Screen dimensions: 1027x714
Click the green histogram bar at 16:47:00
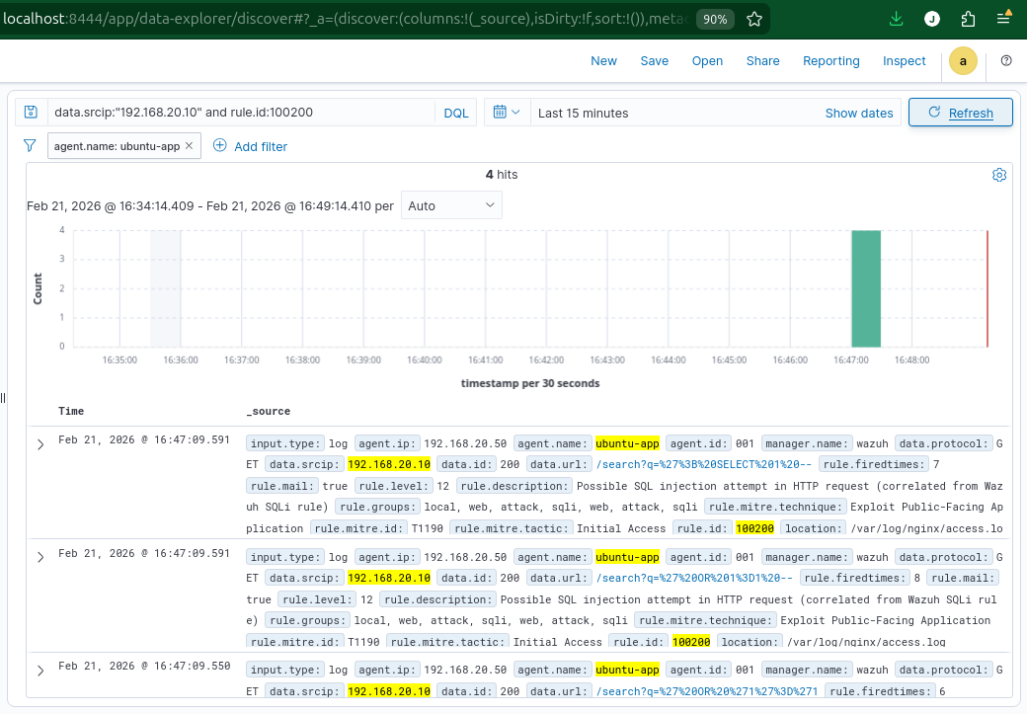pyautogui.click(x=866, y=288)
